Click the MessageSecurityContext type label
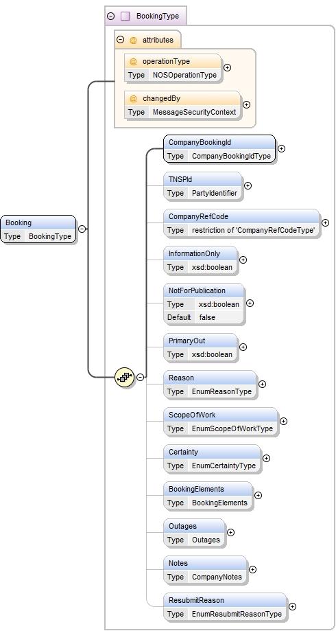Image resolution: width=336 pixels, height=631 pixels. click(195, 113)
